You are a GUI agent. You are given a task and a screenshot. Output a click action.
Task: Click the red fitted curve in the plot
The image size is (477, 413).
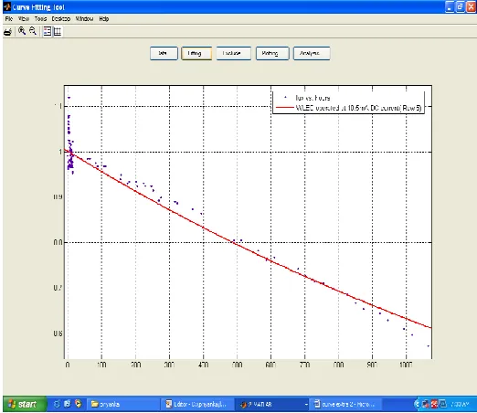pyautogui.click(x=238, y=244)
